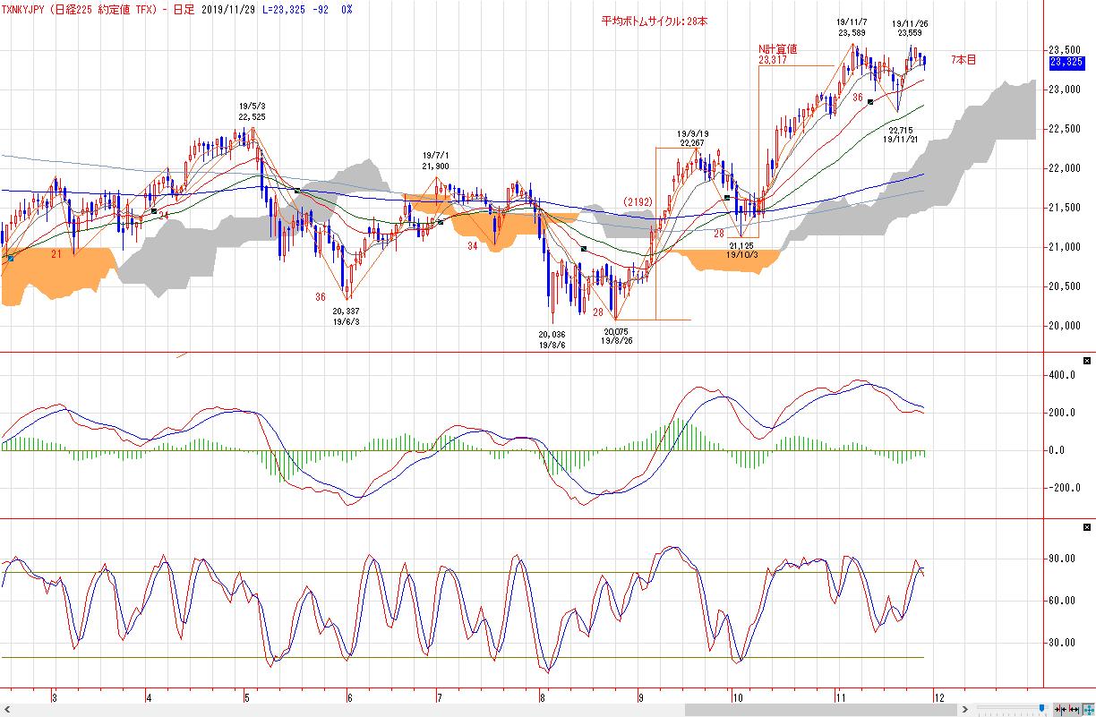Screen dimensions: 1096x717
Task: Select the (2192) red annotation
Action: pos(638,202)
